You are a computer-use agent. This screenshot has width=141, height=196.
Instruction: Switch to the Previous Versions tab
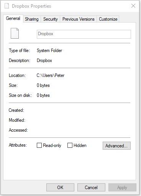(x=79, y=19)
